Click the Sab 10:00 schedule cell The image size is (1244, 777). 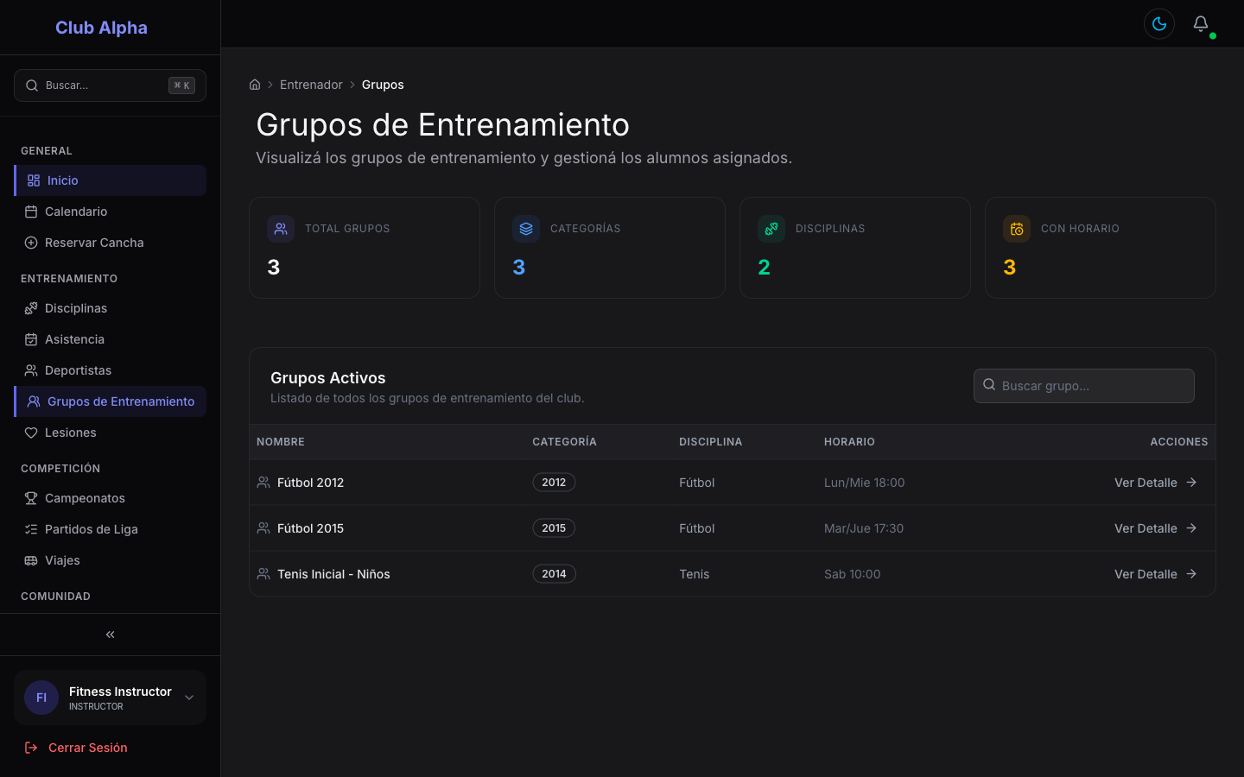(853, 574)
